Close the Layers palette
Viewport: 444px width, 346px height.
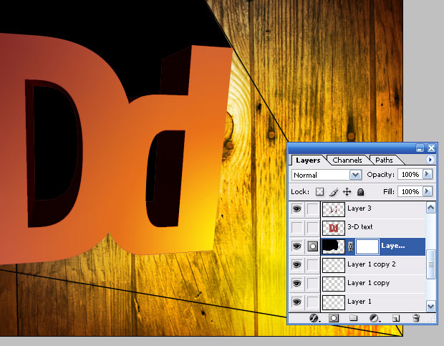coord(431,148)
